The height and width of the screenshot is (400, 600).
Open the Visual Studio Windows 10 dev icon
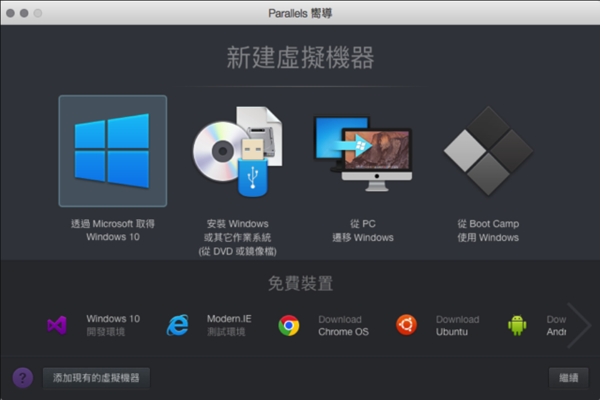tap(57, 326)
